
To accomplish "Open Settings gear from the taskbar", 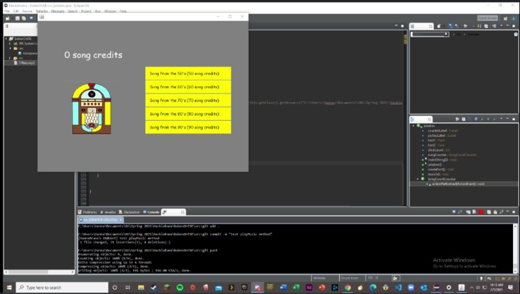I will pyautogui.click(x=448, y=288).
